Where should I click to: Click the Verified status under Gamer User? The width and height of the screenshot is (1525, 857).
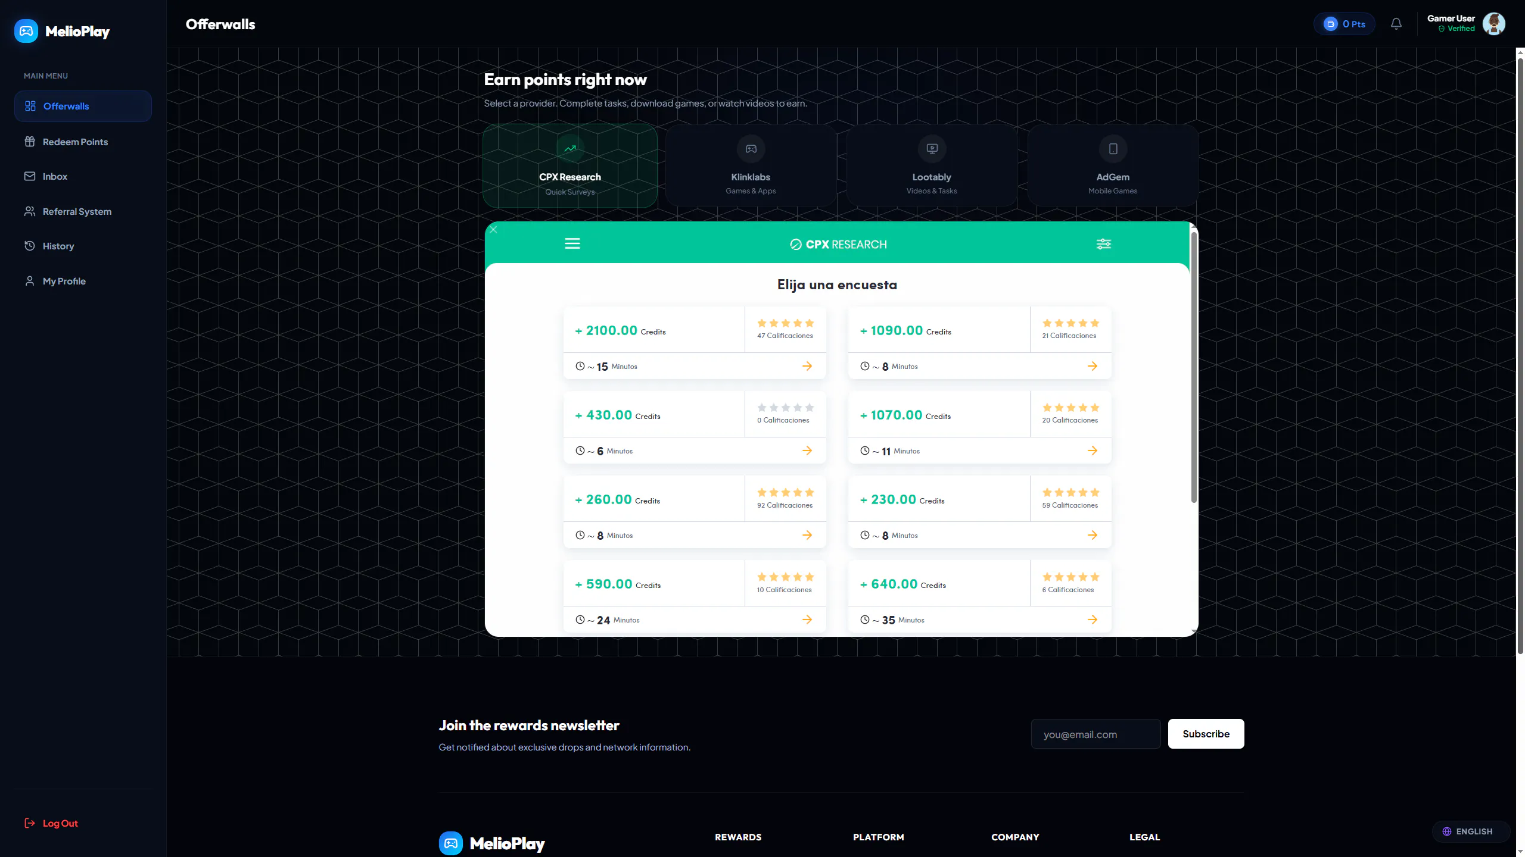[x=1456, y=29]
